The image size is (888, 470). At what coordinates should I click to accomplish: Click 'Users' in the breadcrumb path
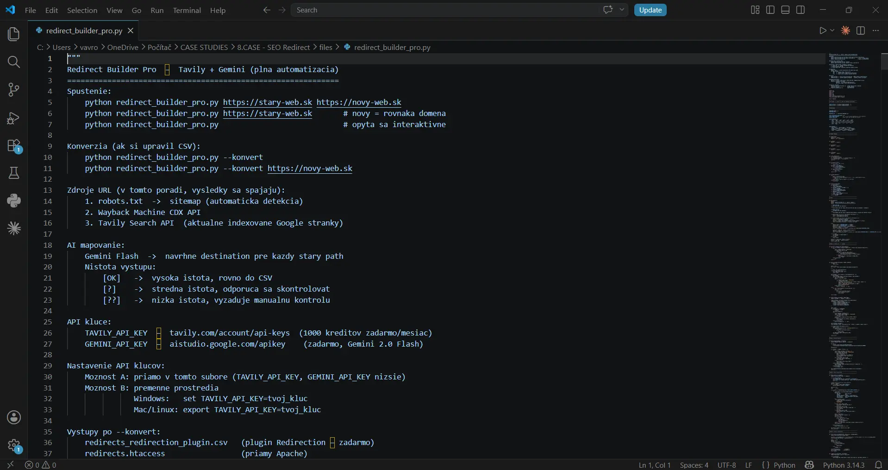(x=62, y=47)
